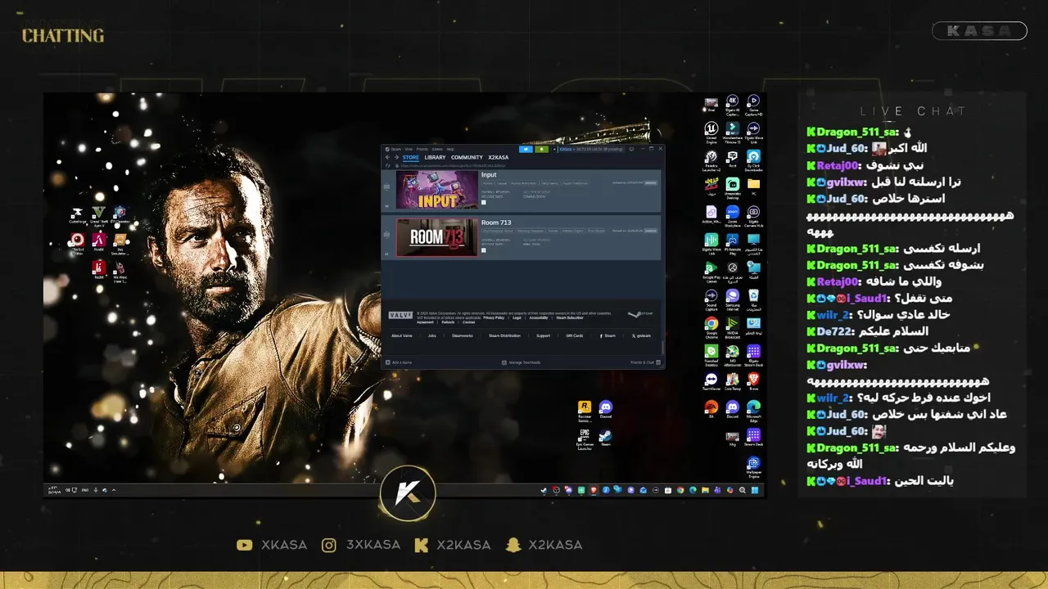Open the Discord icon beside Rockstar Games
Screen dimensions: 1048x589
tap(606, 407)
